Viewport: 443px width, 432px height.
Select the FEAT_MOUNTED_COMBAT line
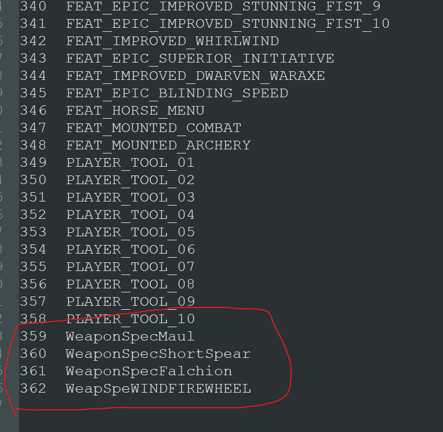point(154,128)
